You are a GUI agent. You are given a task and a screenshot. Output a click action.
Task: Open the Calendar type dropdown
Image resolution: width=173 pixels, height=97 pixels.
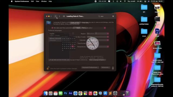(98, 40)
